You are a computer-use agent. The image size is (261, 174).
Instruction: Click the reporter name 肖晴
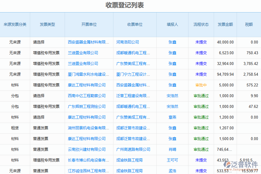(x=172, y=149)
